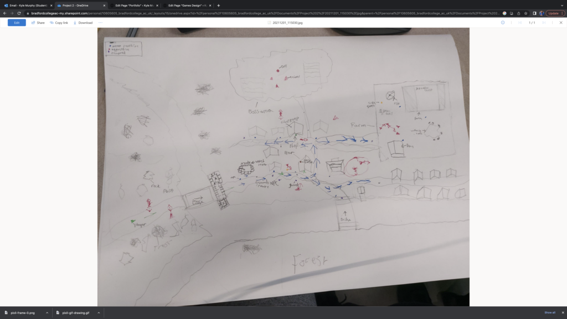Click the Copy link text label
The image size is (567, 319).
point(61,23)
